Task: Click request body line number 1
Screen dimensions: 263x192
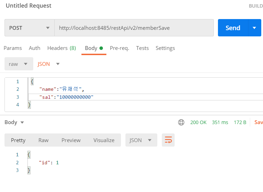Action: [18, 81]
